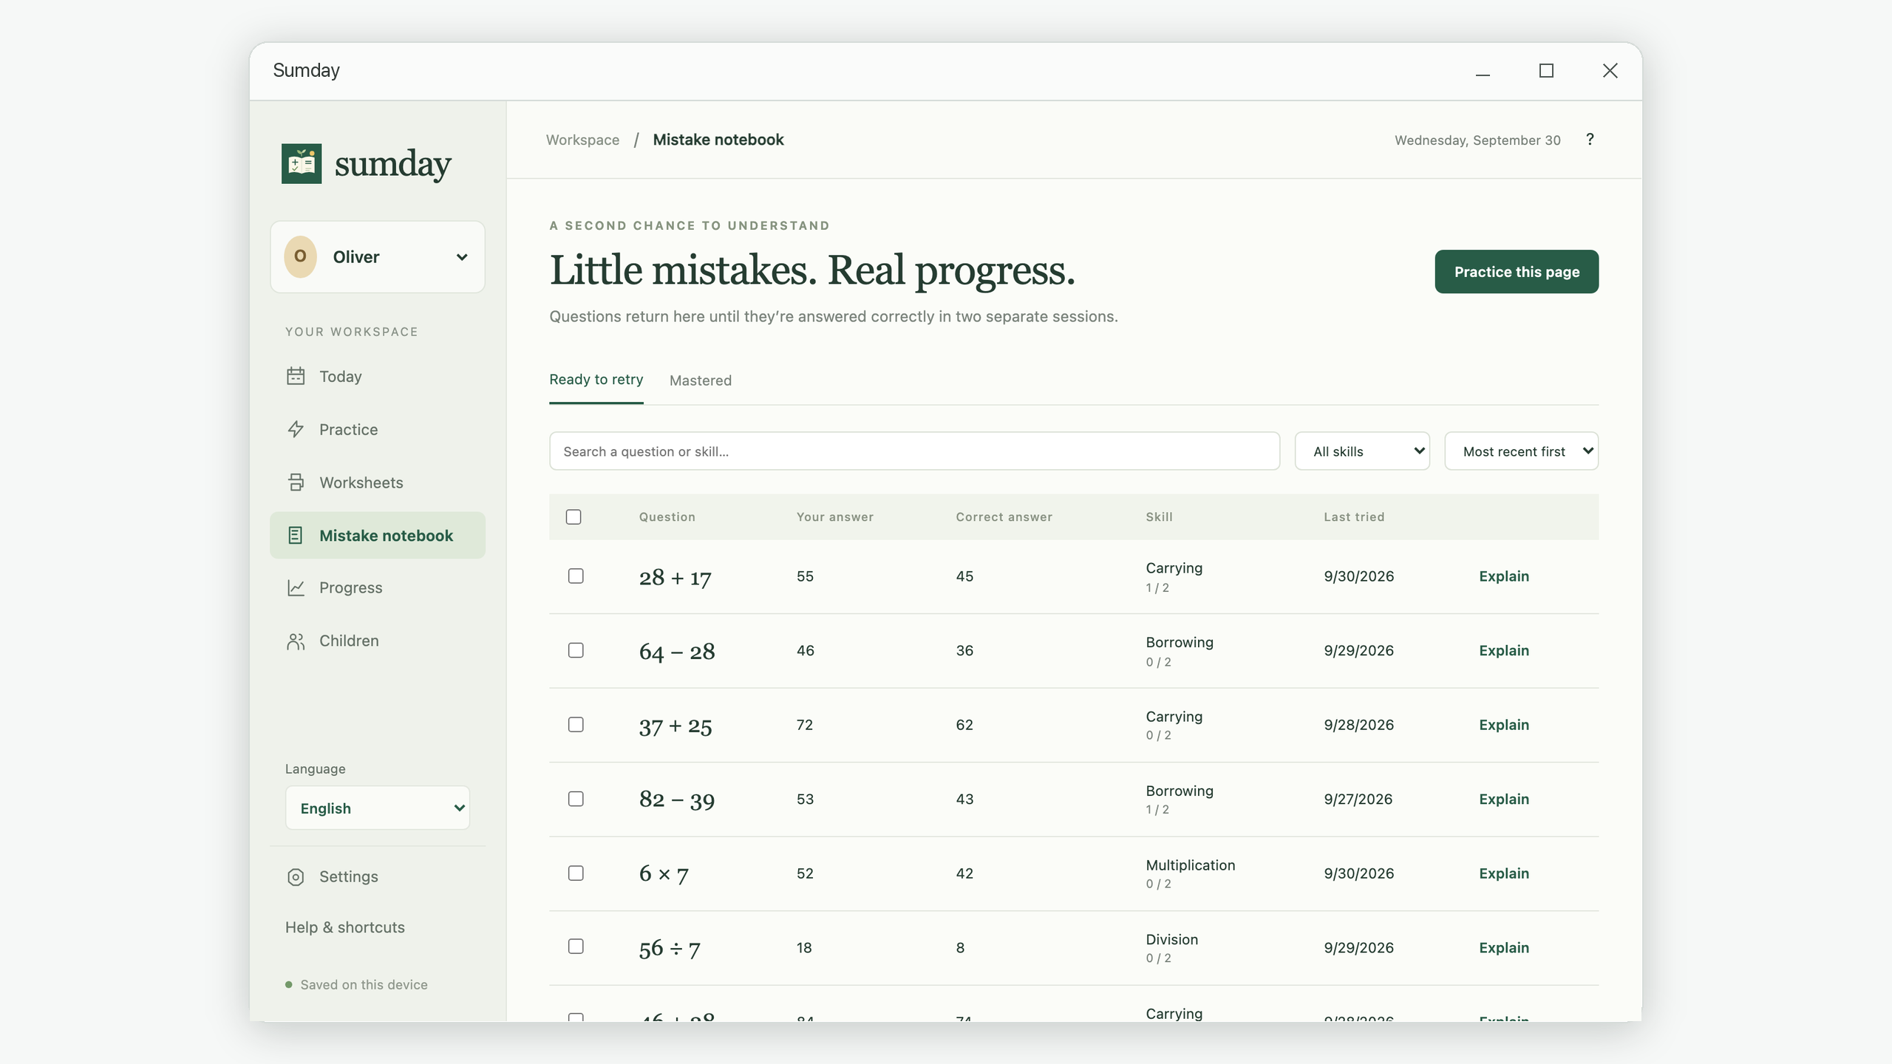Click Explain for the 64 – 28 question
Image resolution: width=1892 pixels, height=1064 pixels.
(1504, 651)
